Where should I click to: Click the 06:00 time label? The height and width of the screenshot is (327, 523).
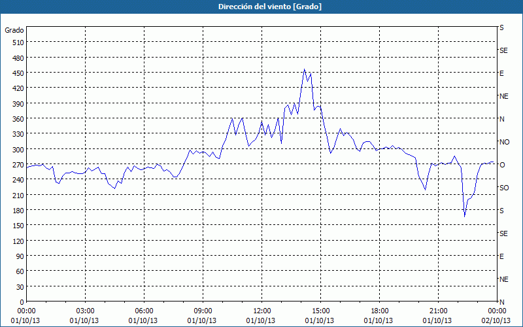coord(144,311)
